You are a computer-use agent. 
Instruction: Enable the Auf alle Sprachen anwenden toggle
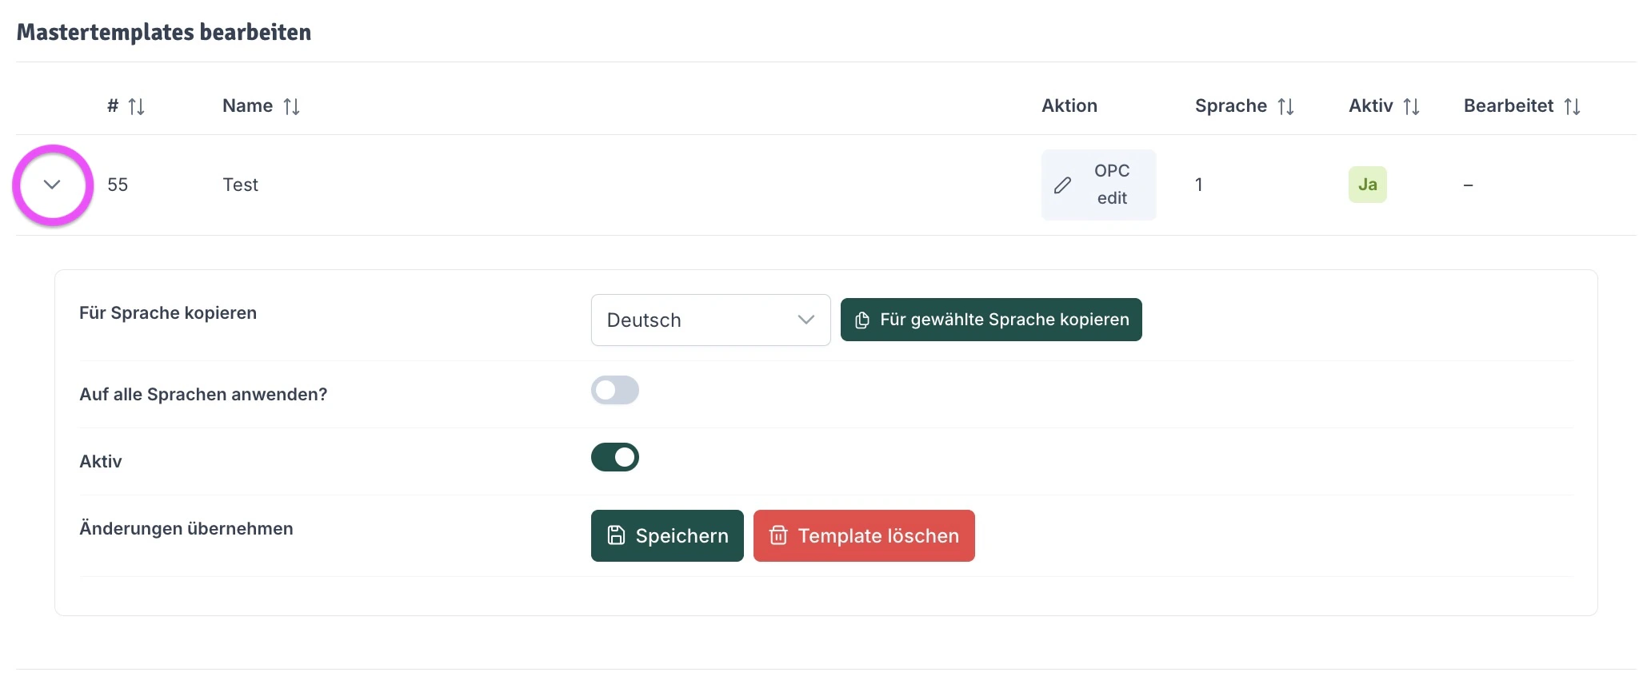coord(615,391)
